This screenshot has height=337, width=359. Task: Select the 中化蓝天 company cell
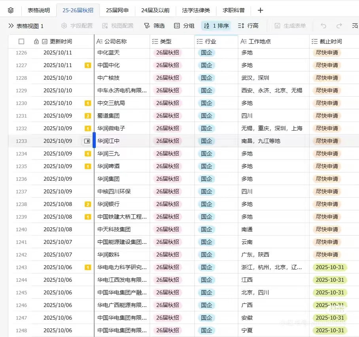pyautogui.click(x=122, y=52)
